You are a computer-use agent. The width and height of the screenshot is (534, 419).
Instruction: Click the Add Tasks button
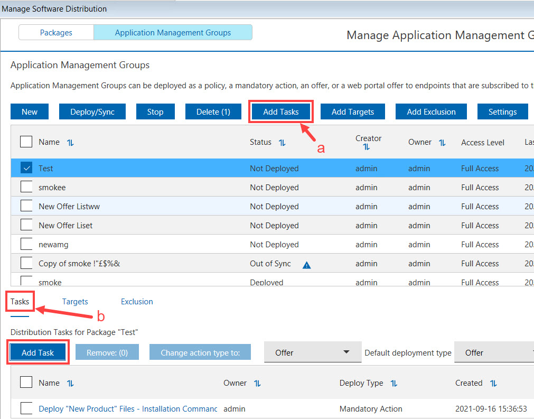pos(280,111)
